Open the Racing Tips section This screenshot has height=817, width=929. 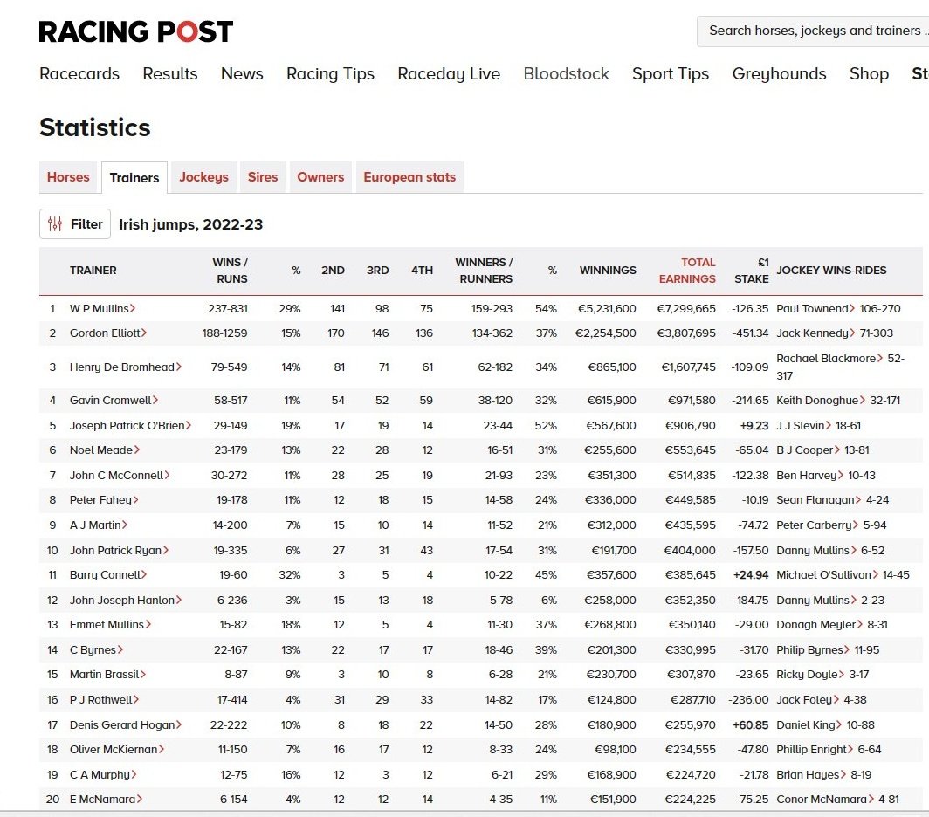(x=330, y=74)
